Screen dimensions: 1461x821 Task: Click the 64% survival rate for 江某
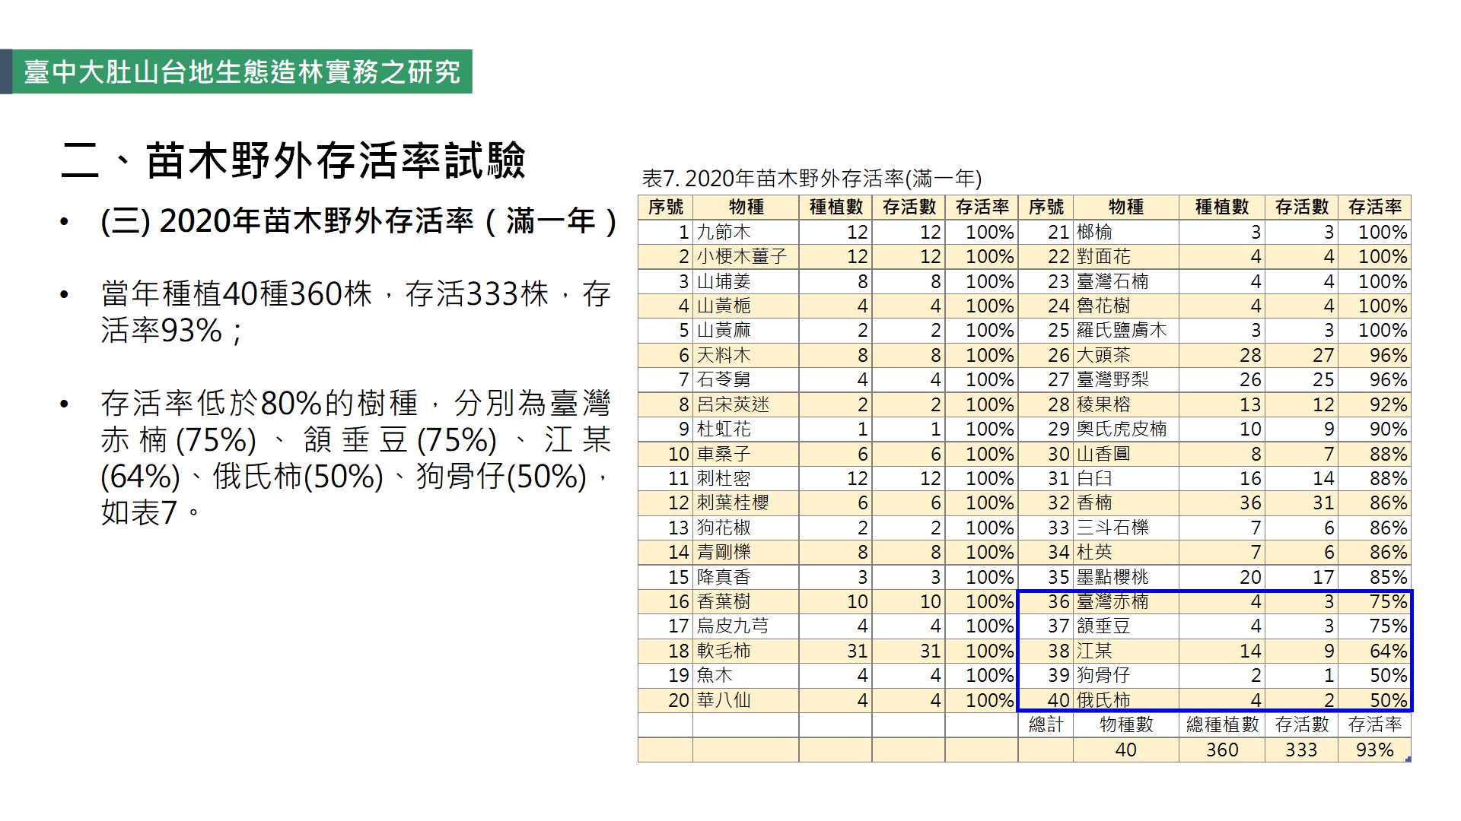[x=1374, y=651]
